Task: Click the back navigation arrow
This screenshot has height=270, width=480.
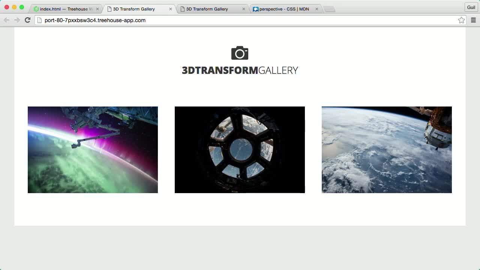Action: 6,20
